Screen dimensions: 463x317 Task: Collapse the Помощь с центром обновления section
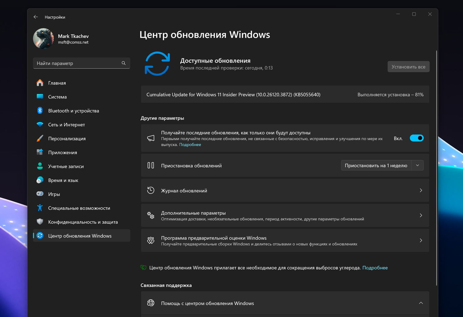[421, 303]
